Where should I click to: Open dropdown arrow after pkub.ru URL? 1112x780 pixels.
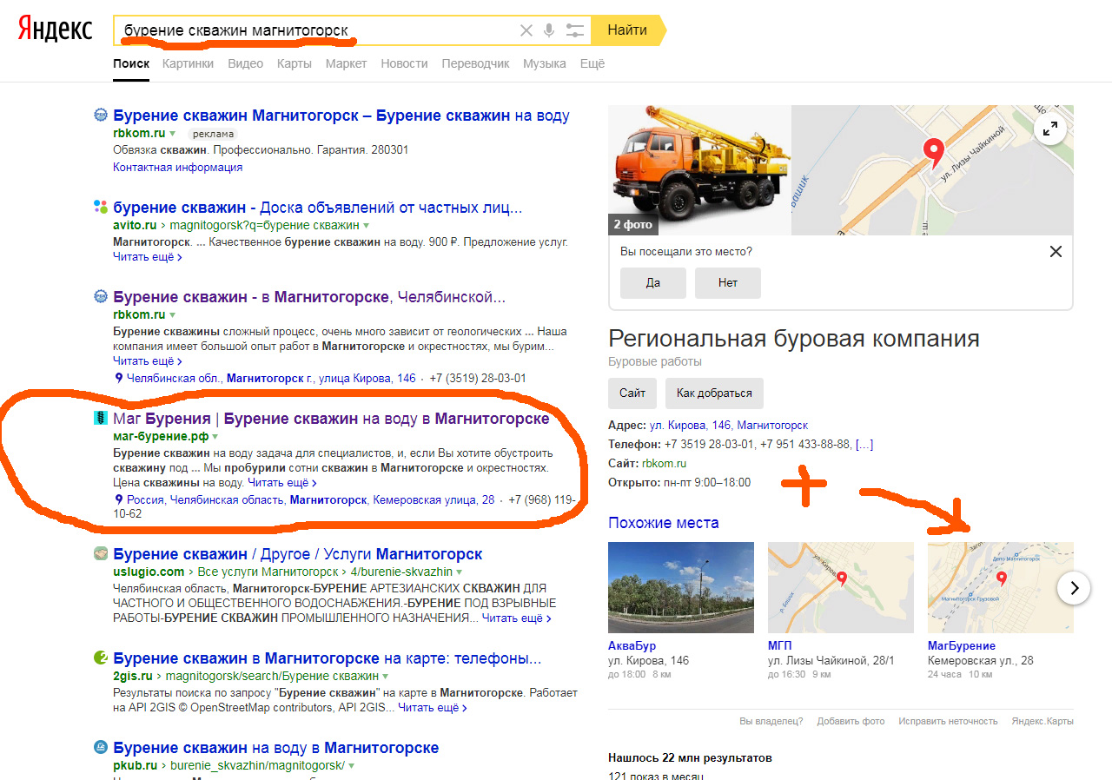352,766
